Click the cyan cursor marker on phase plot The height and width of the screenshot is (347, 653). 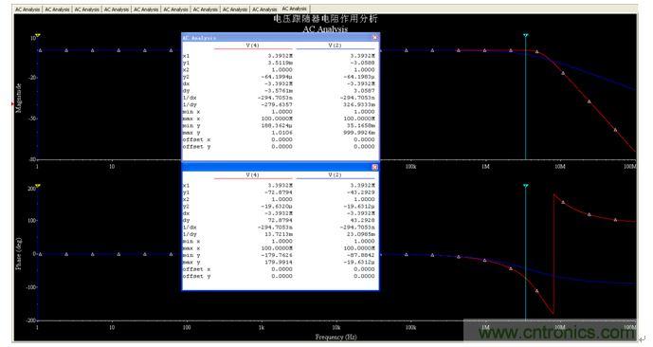pos(526,186)
